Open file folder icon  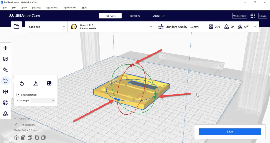point(17,27)
